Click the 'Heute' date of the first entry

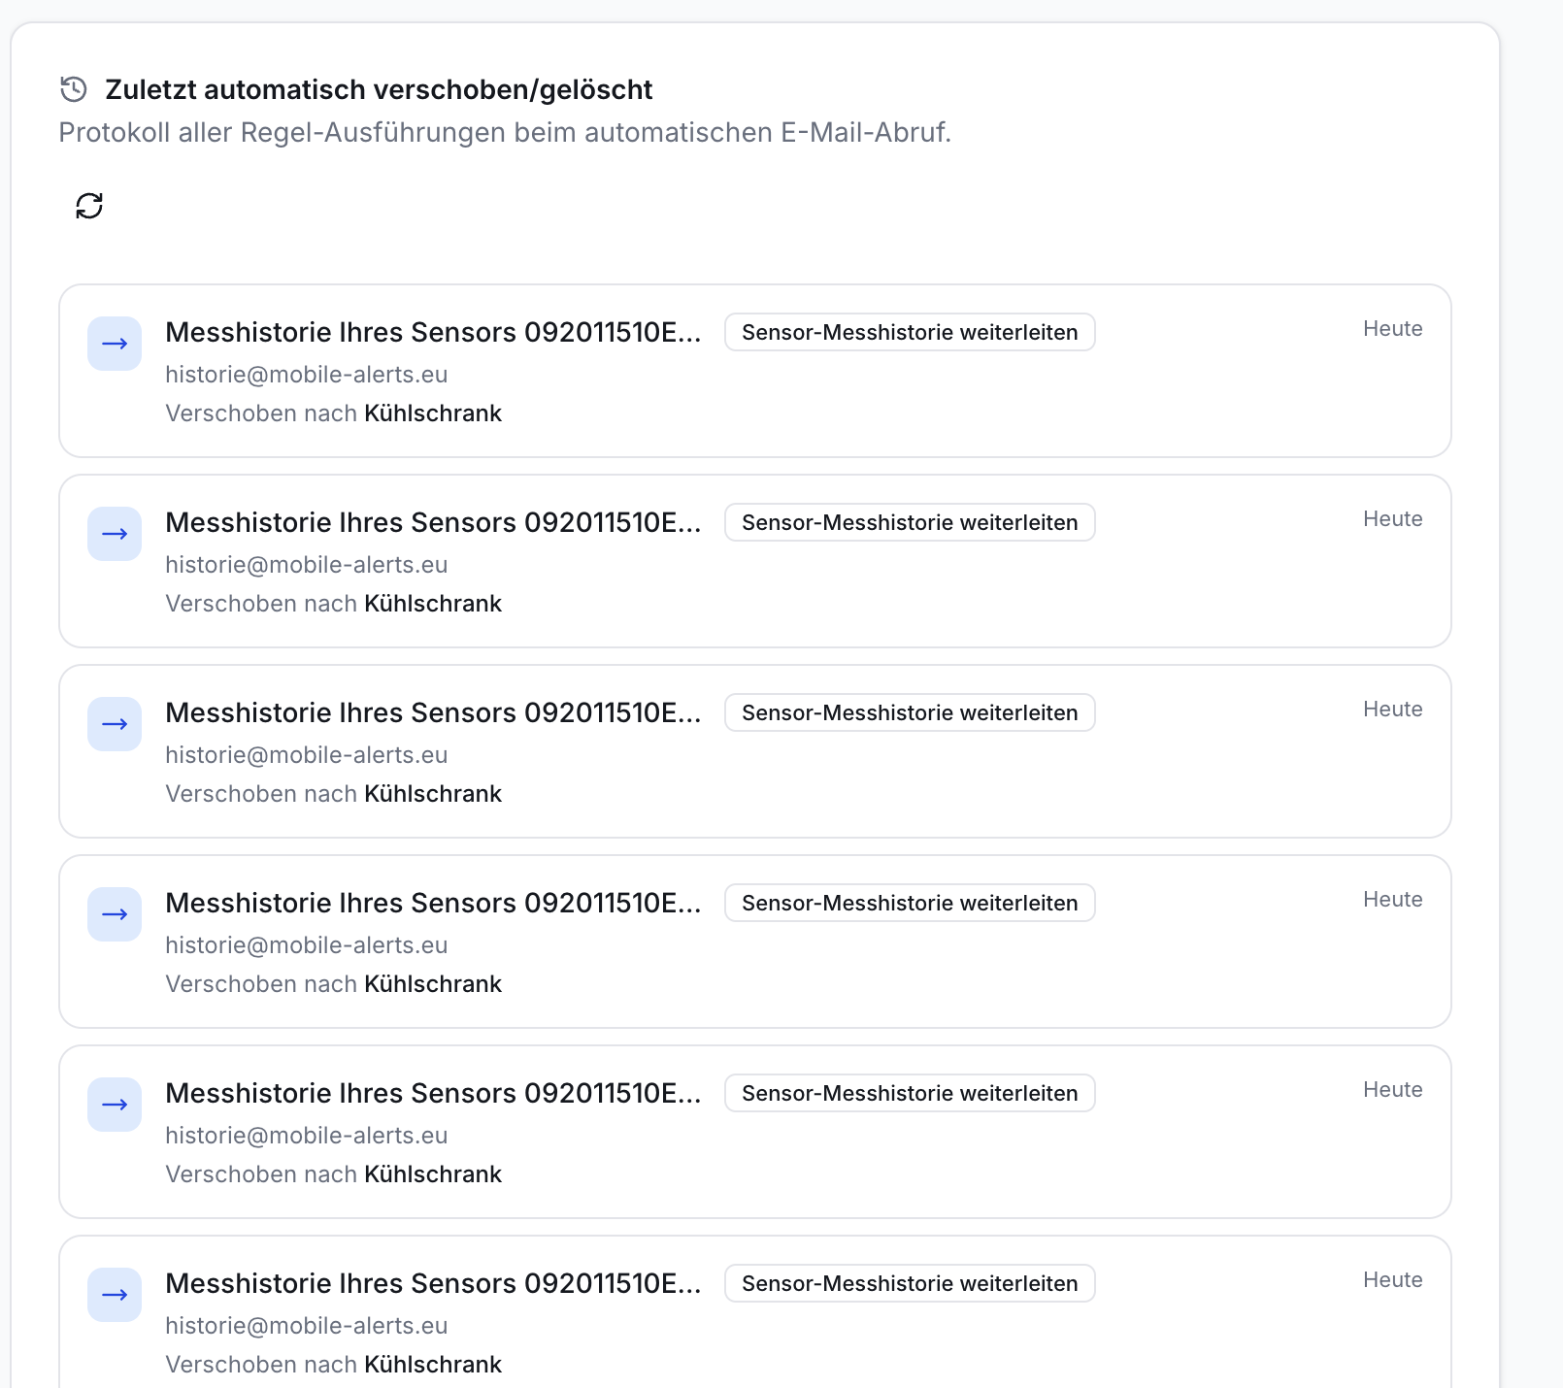click(1392, 328)
